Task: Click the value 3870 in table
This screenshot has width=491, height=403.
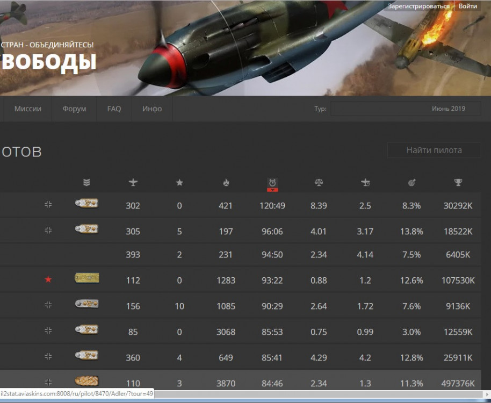Action: coord(226,383)
